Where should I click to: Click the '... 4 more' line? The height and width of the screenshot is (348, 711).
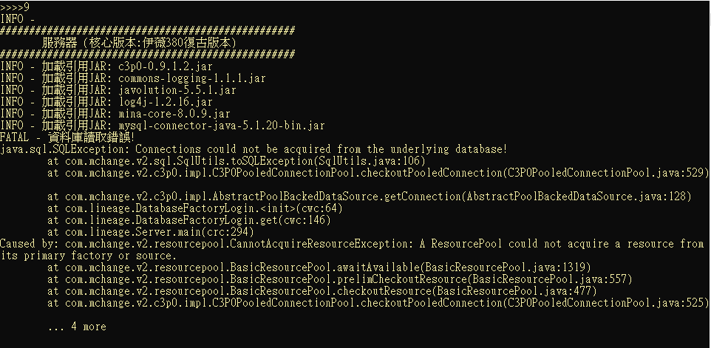coord(77,327)
